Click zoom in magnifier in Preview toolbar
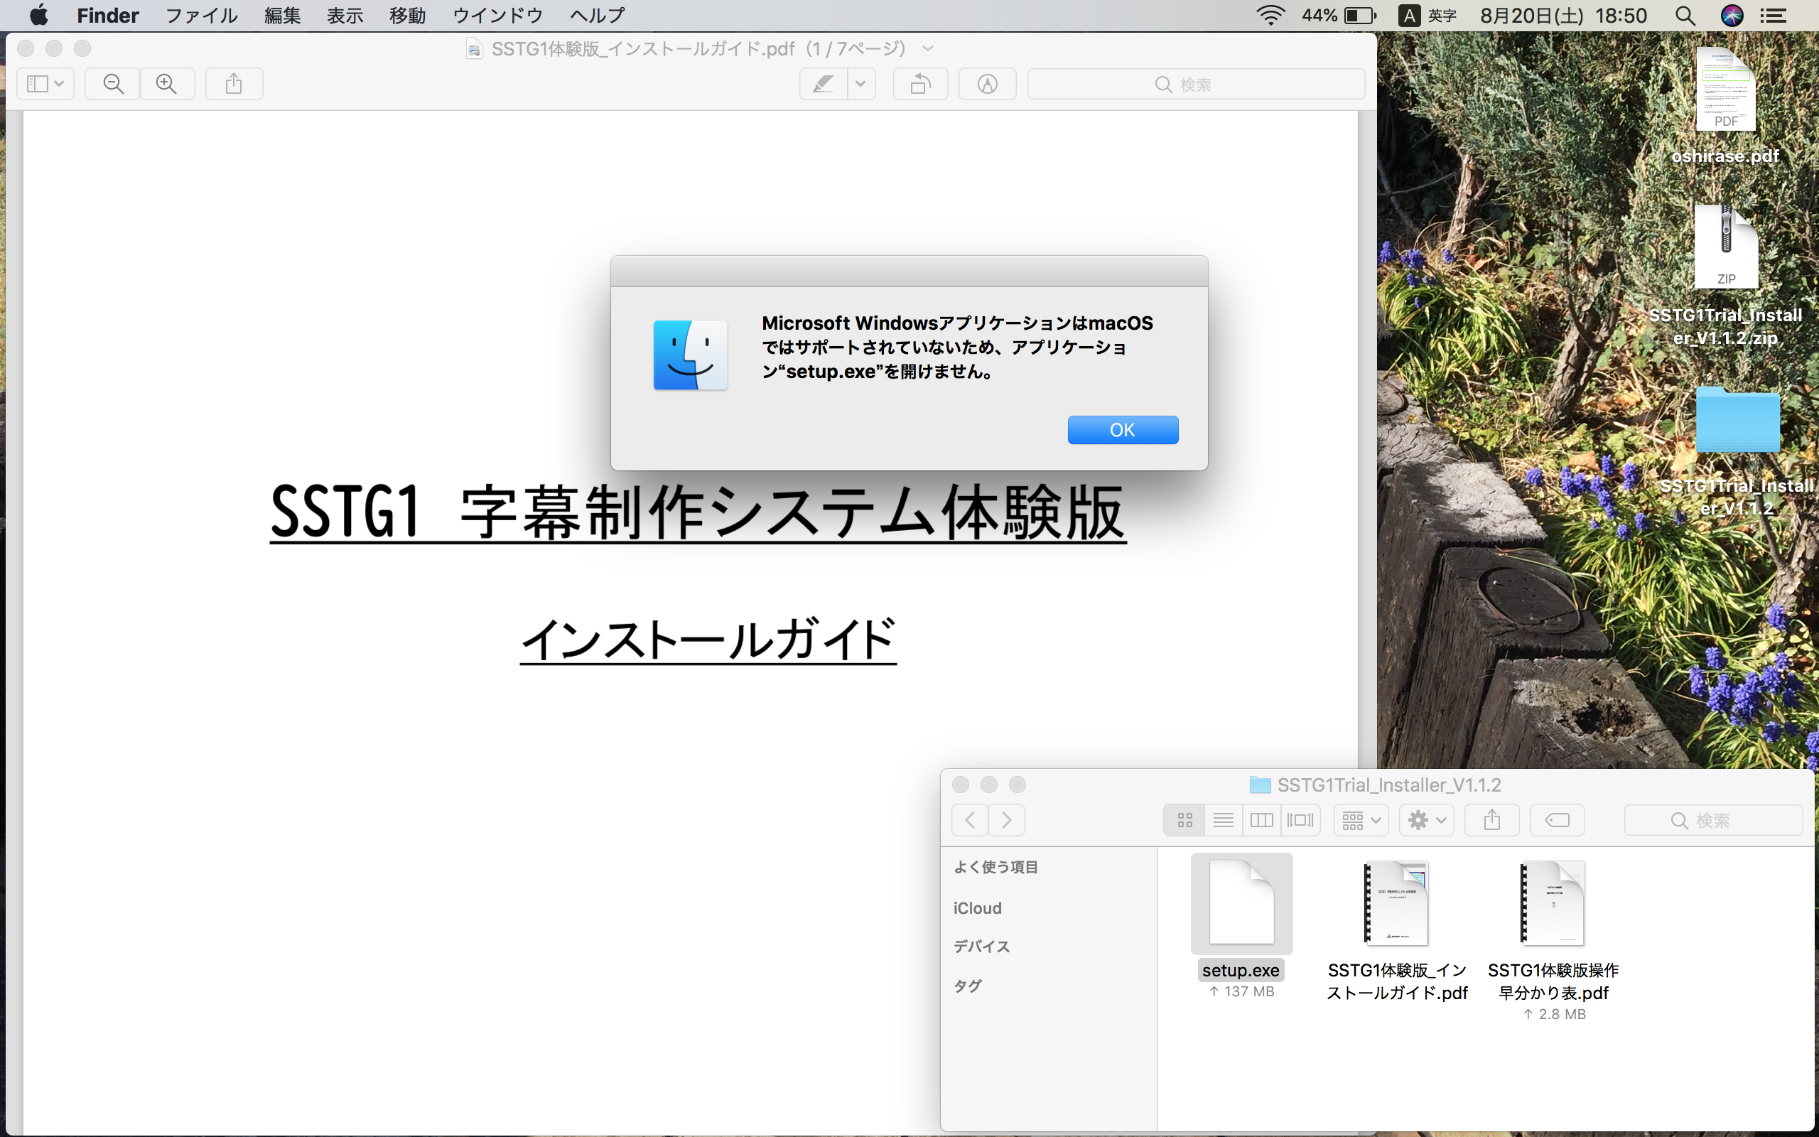The height and width of the screenshot is (1137, 1819). tap(167, 83)
